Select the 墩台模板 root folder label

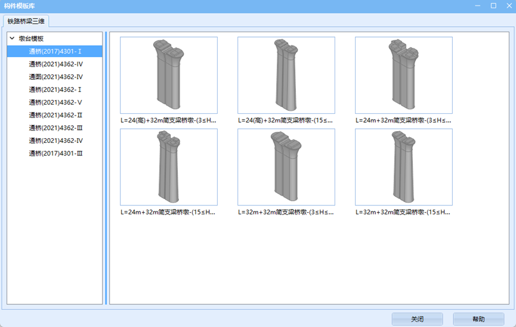coord(31,39)
